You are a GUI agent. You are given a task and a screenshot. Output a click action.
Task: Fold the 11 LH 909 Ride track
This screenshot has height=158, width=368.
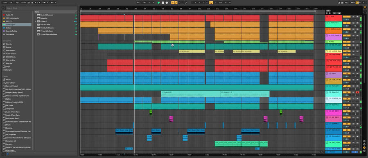(327, 51)
